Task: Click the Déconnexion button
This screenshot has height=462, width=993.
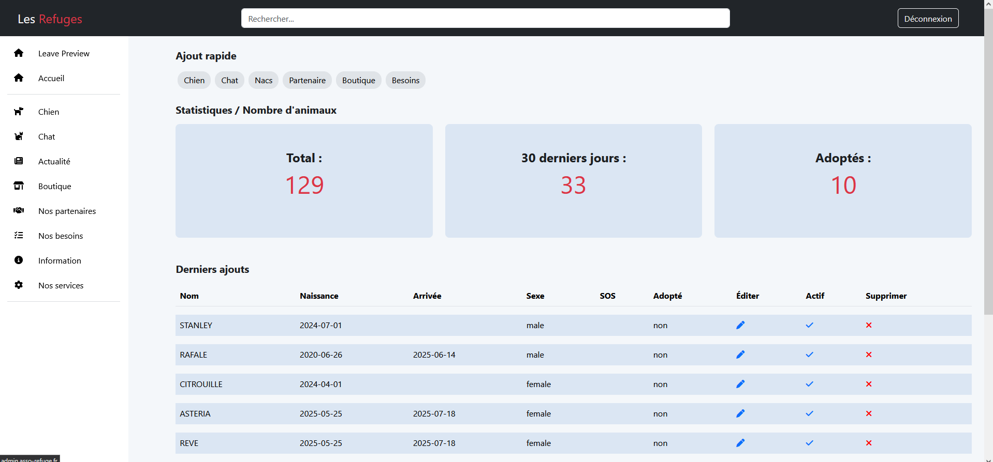Action: 928,19
